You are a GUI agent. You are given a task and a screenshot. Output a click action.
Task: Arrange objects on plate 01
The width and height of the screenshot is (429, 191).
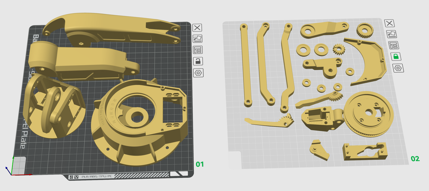198,50
